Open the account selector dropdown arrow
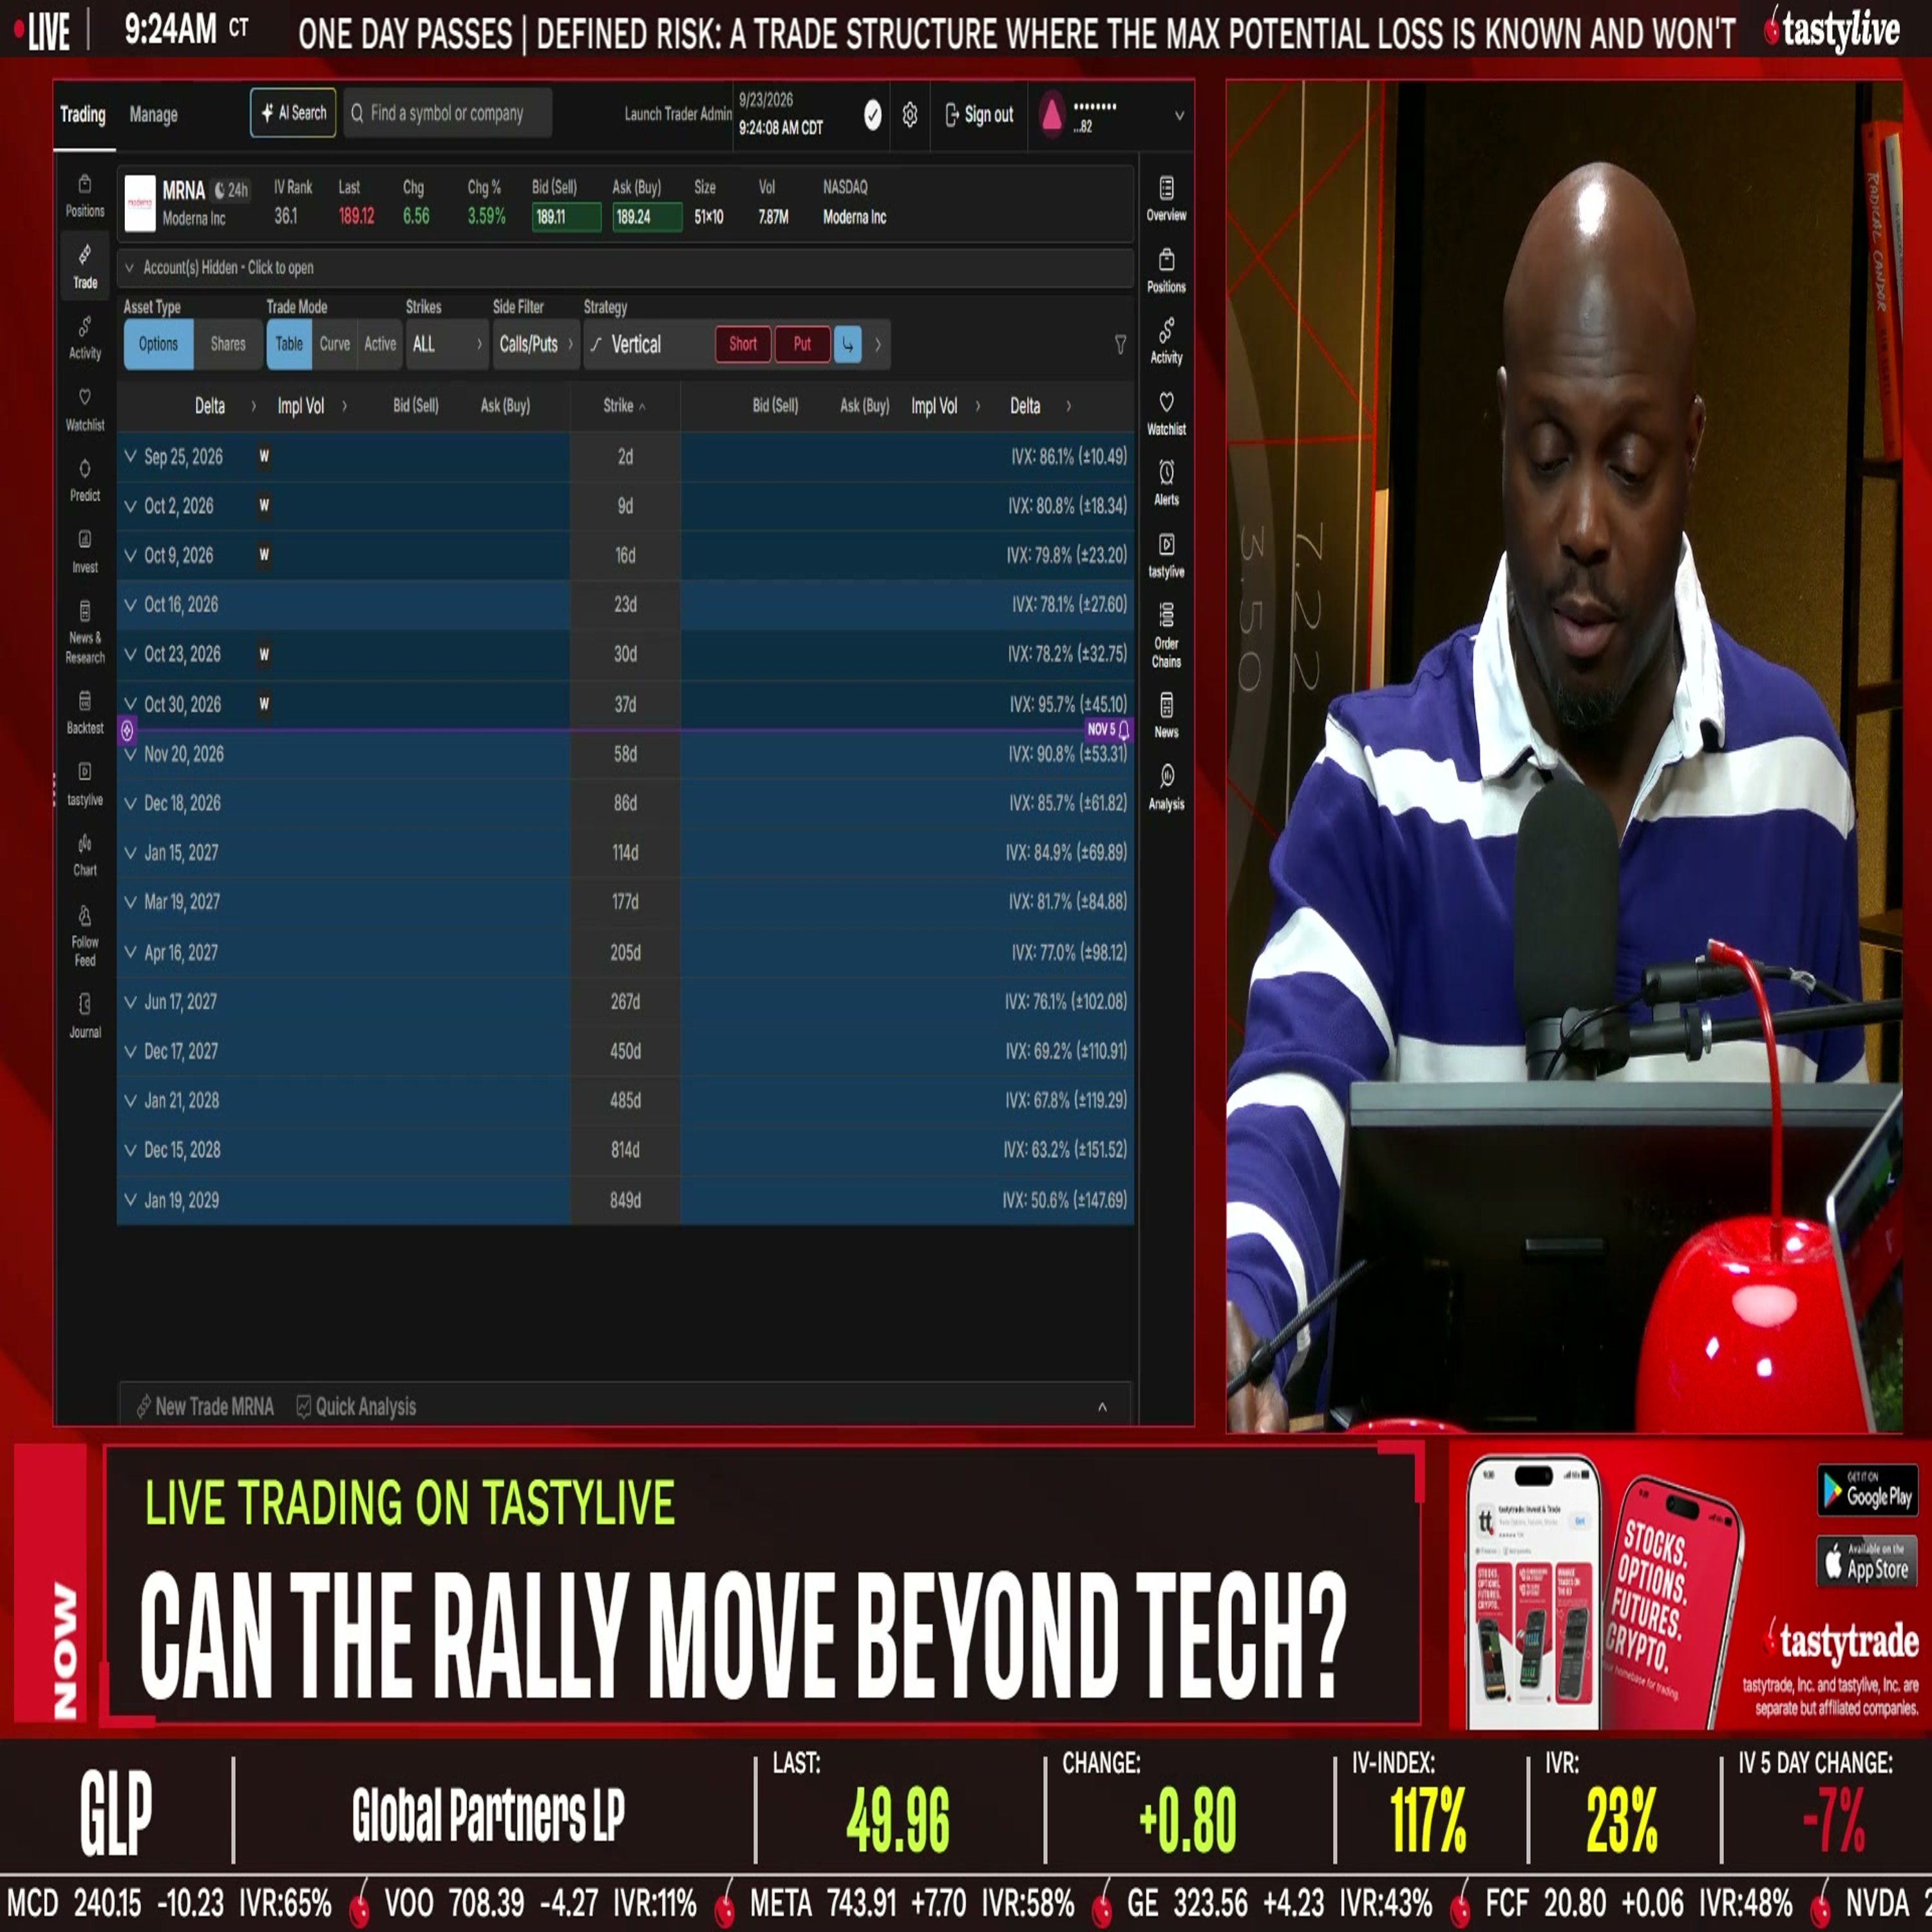 point(1179,116)
